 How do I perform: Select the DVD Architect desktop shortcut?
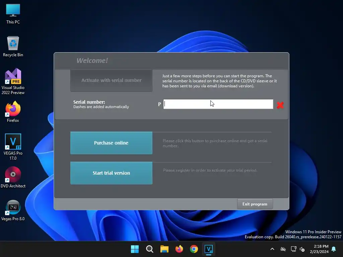(13, 177)
